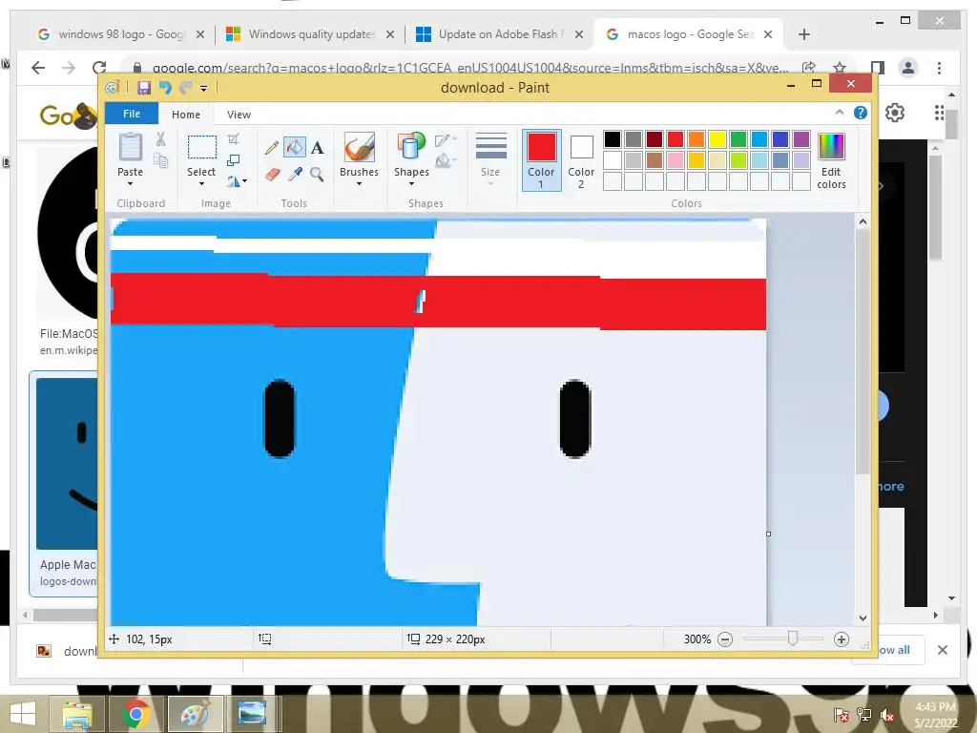Select the Text tool (A icon)
The image size is (977, 733).
pyautogui.click(x=317, y=148)
